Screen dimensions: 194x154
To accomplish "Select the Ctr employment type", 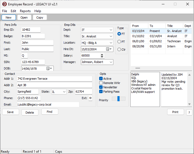I will [x=121, y=50].
